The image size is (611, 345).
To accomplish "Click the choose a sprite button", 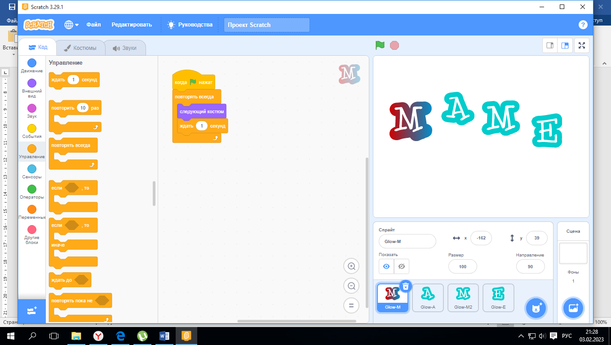I will pyautogui.click(x=536, y=308).
